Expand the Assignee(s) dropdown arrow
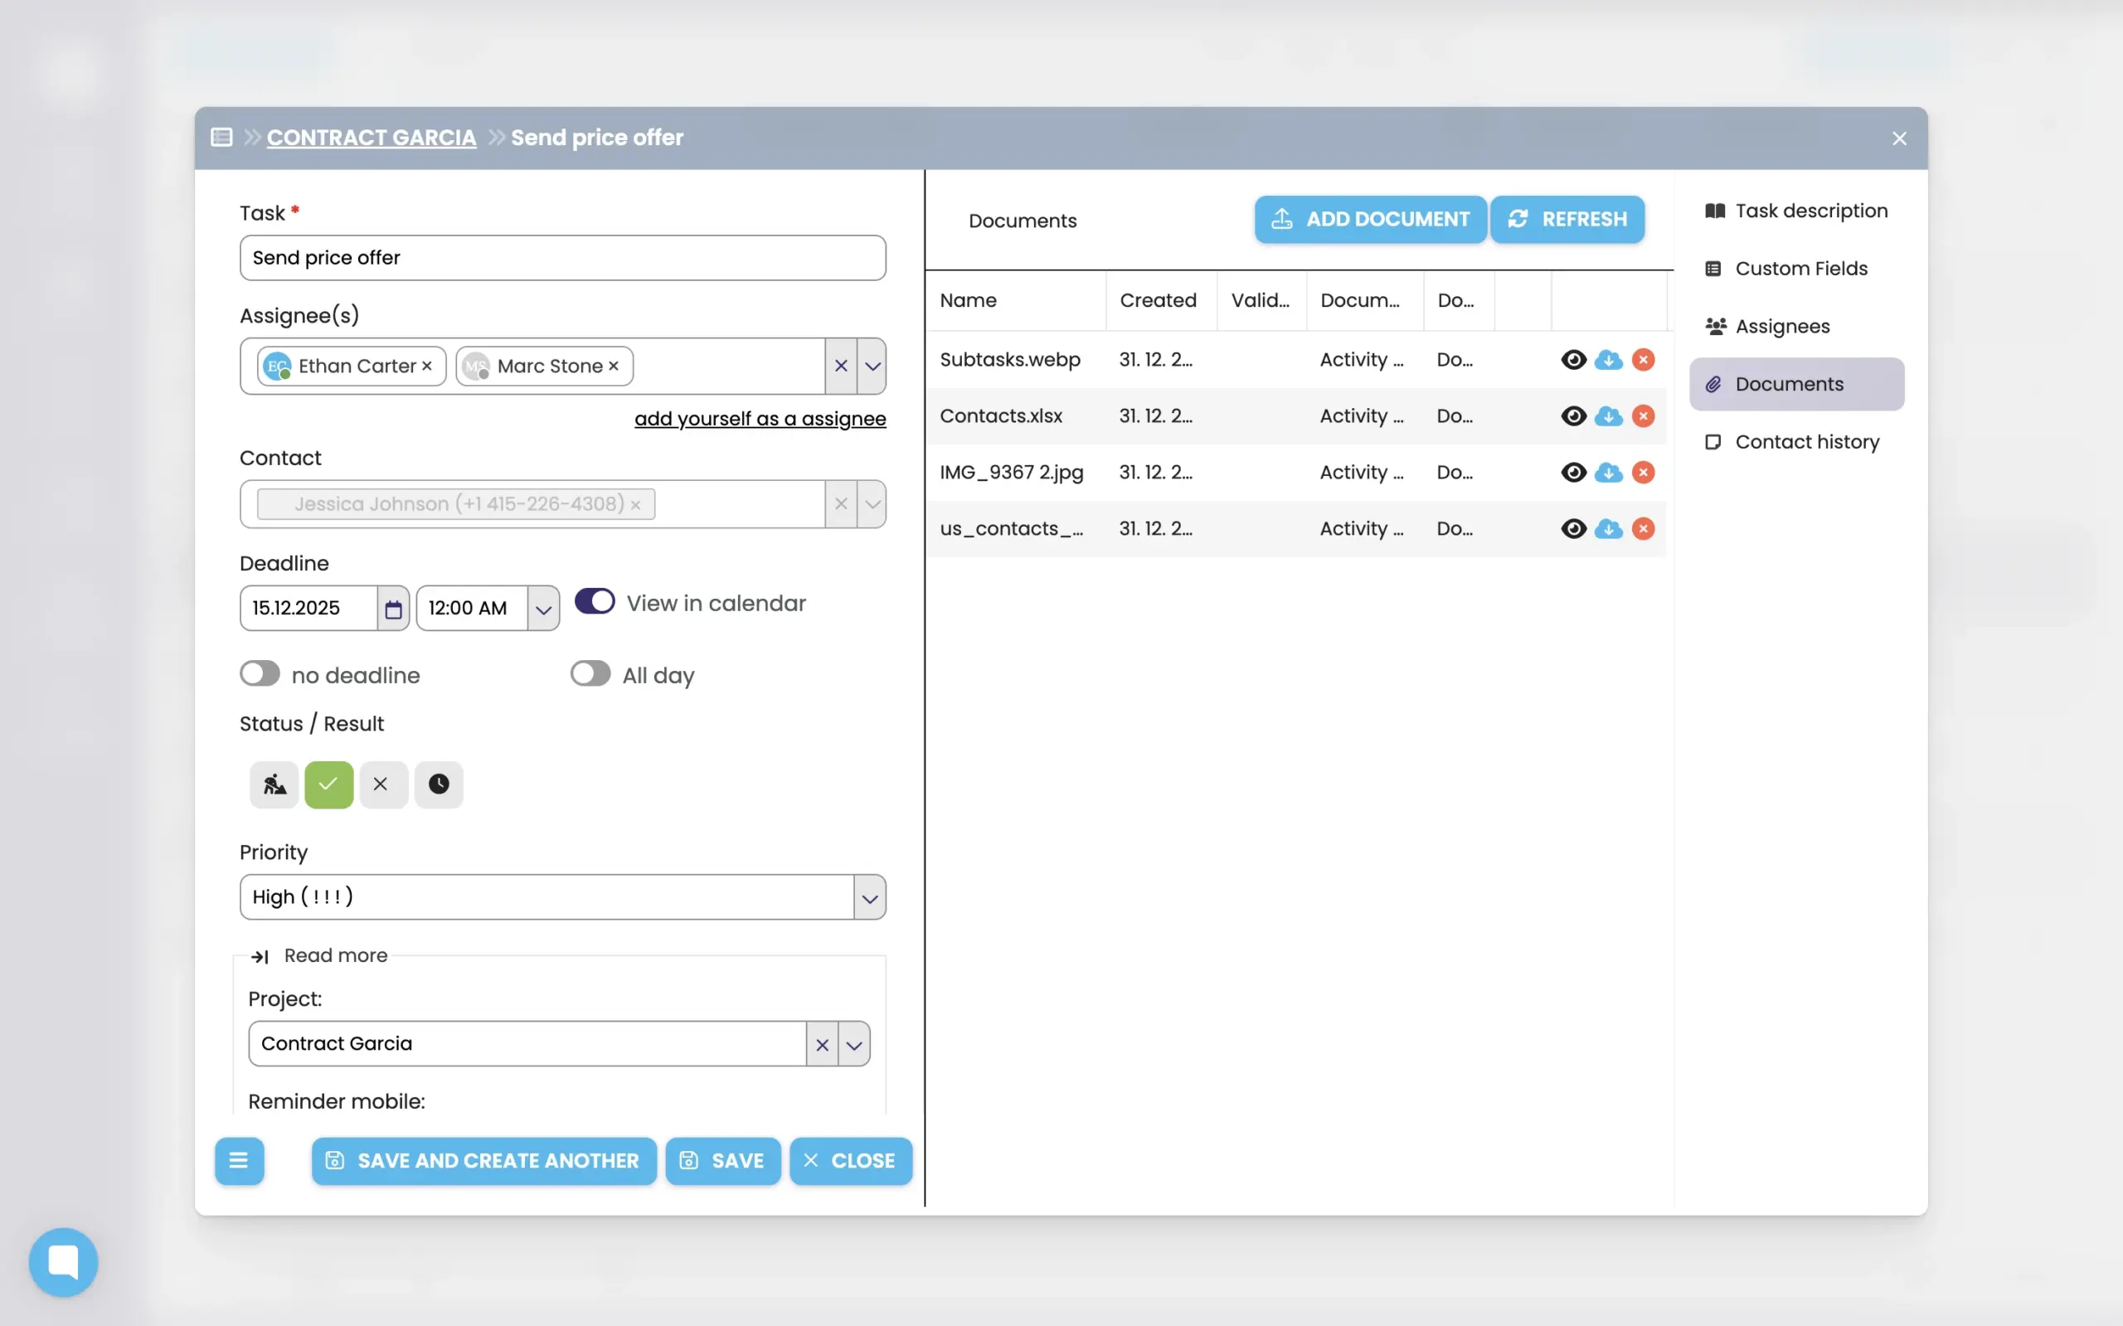This screenshot has height=1326, width=2123. tap(872, 367)
